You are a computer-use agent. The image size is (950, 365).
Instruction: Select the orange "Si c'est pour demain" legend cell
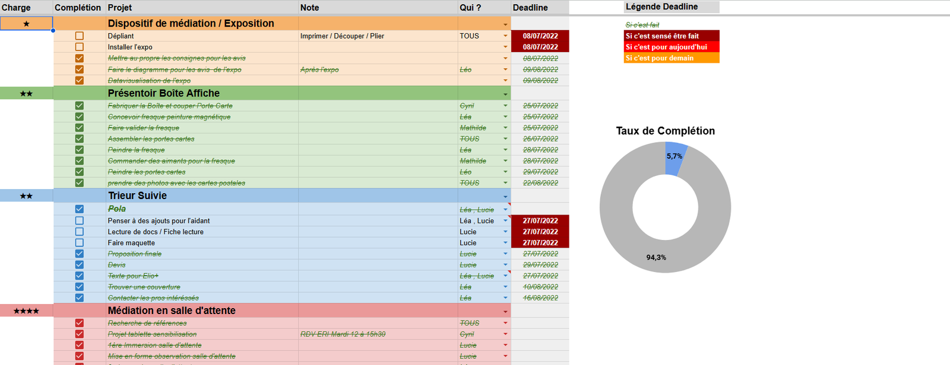[x=671, y=58]
